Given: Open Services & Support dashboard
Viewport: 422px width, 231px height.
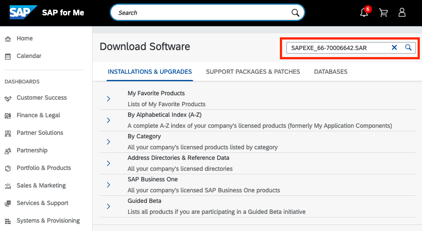Looking at the screenshot, I should [43, 203].
